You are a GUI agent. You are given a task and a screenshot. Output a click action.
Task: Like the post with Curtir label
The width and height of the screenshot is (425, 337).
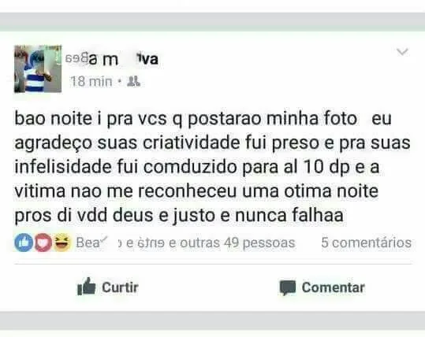coord(120,287)
